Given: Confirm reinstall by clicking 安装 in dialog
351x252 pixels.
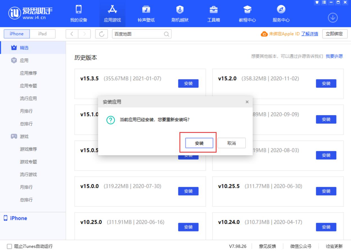Looking at the screenshot, I should coord(199,143).
